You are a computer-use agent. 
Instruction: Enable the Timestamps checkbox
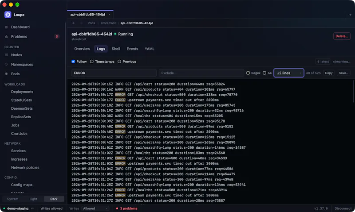click(91, 62)
